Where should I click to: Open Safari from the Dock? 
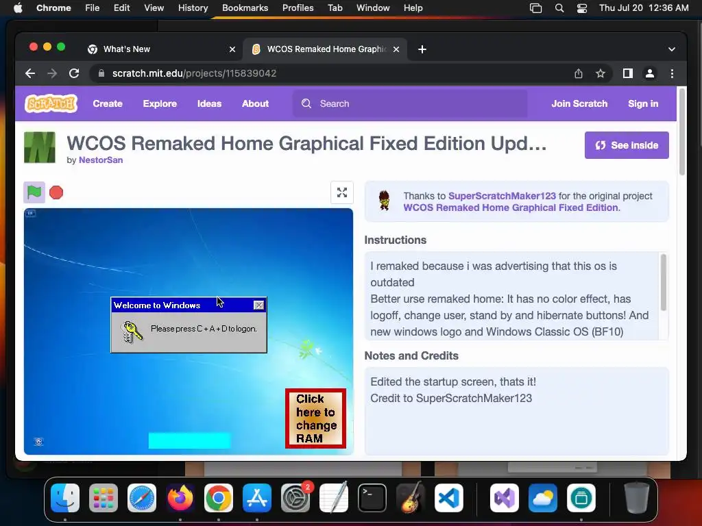tap(142, 498)
